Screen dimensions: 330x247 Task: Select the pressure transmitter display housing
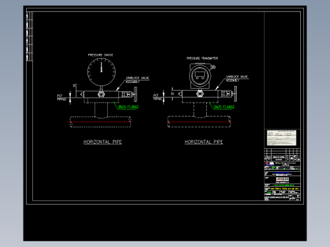click(x=200, y=75)
